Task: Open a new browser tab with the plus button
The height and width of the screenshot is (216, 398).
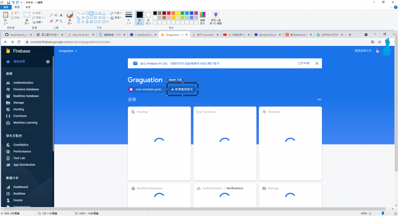Action: [350, 35]
